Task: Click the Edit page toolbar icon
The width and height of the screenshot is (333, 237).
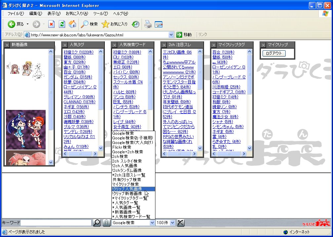Action: pyautogui.click(x=159, y=24)
